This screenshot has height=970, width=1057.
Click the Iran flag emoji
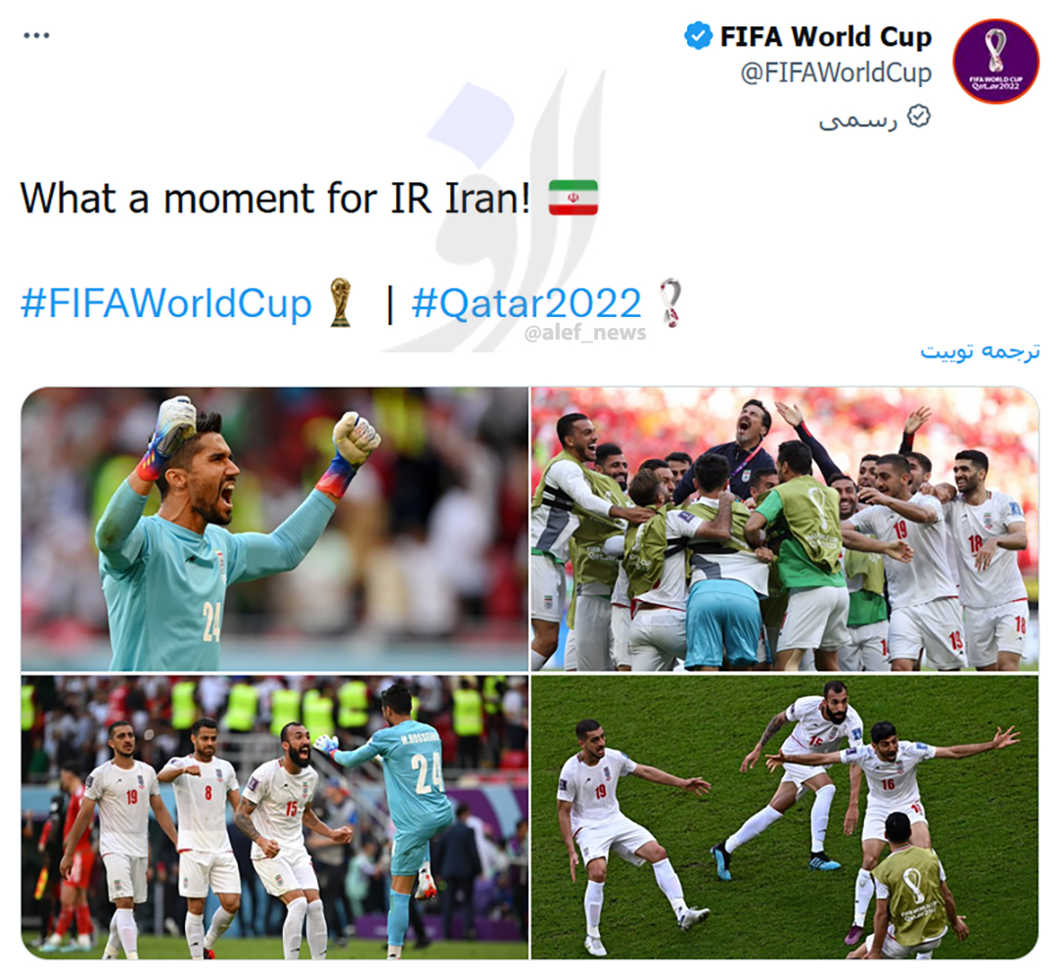pyautogui.click(x=573, y=198)
